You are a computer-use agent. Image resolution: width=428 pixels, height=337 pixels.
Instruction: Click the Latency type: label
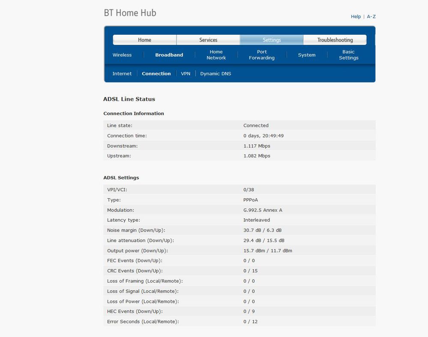tap(124, 220)
